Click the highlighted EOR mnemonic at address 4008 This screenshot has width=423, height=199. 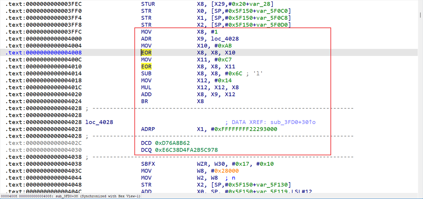pyautogui.click(x=146, y=53)
